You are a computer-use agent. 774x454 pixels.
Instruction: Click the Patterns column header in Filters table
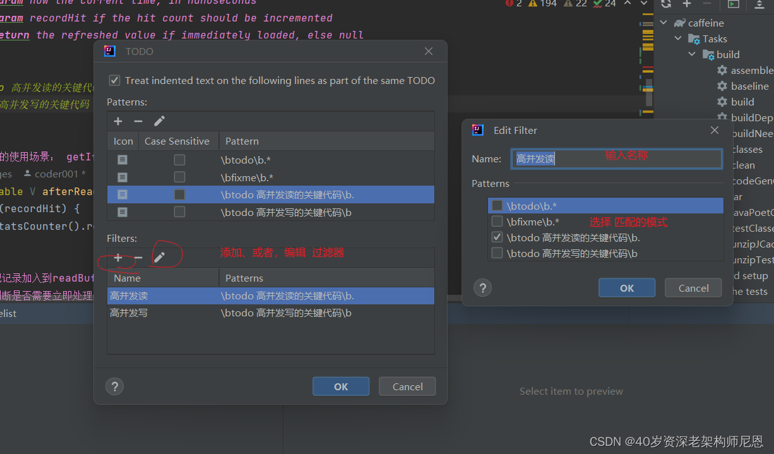tap(326, 278)
